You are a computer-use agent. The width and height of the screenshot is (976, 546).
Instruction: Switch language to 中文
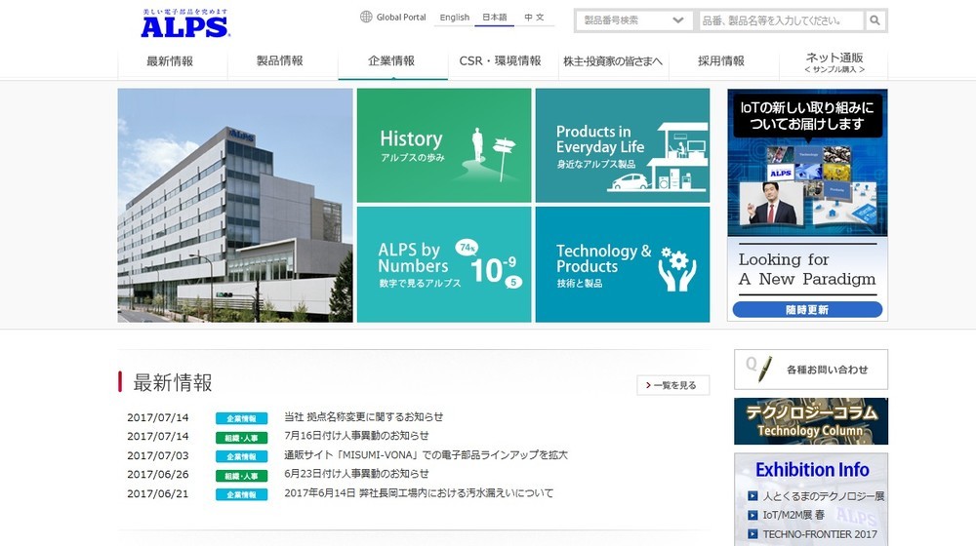(x=534, y=18)
